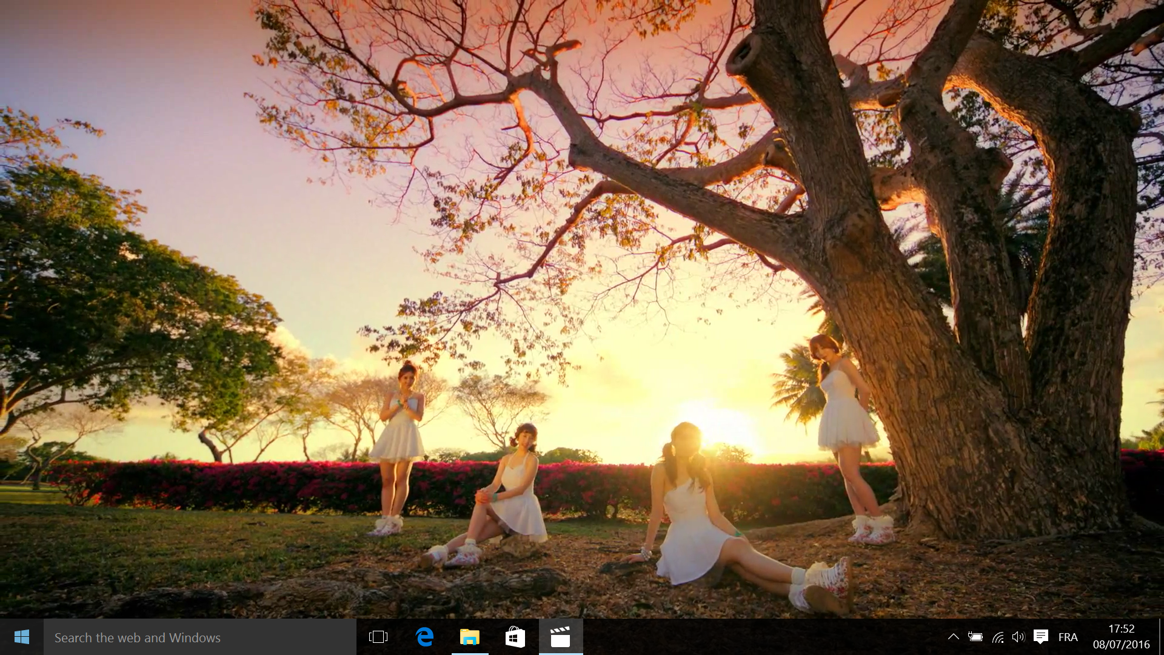Click the 'Search the web and Windows' box
Image resolution: width=1164 pixels, height=655 pixels.
[x=200, y=637]
